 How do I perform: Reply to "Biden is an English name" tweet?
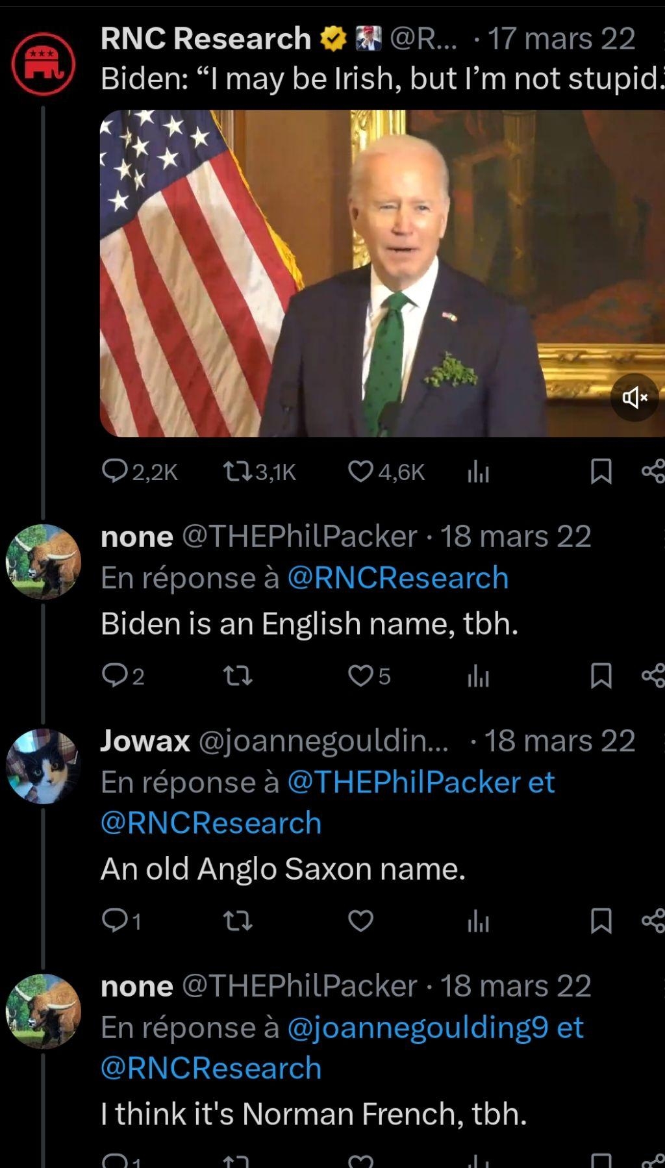click(115, 676)
